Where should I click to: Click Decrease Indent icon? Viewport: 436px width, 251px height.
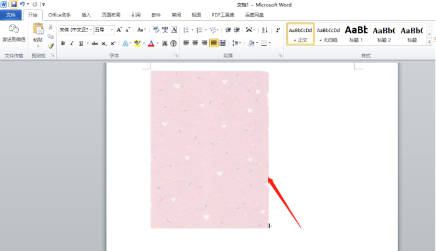pos(228,30)
